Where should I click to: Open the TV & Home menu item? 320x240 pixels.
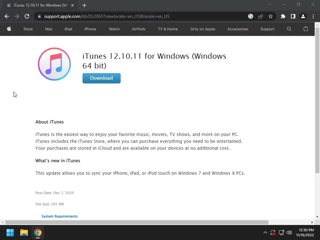[168, 29]
